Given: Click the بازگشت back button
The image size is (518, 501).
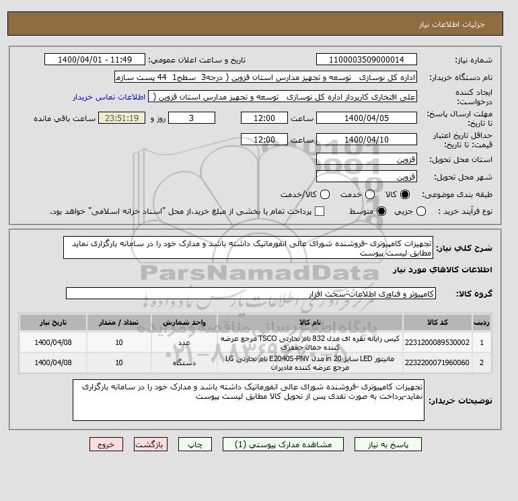Looking at the screenshot, I should [x=151, y=445].
